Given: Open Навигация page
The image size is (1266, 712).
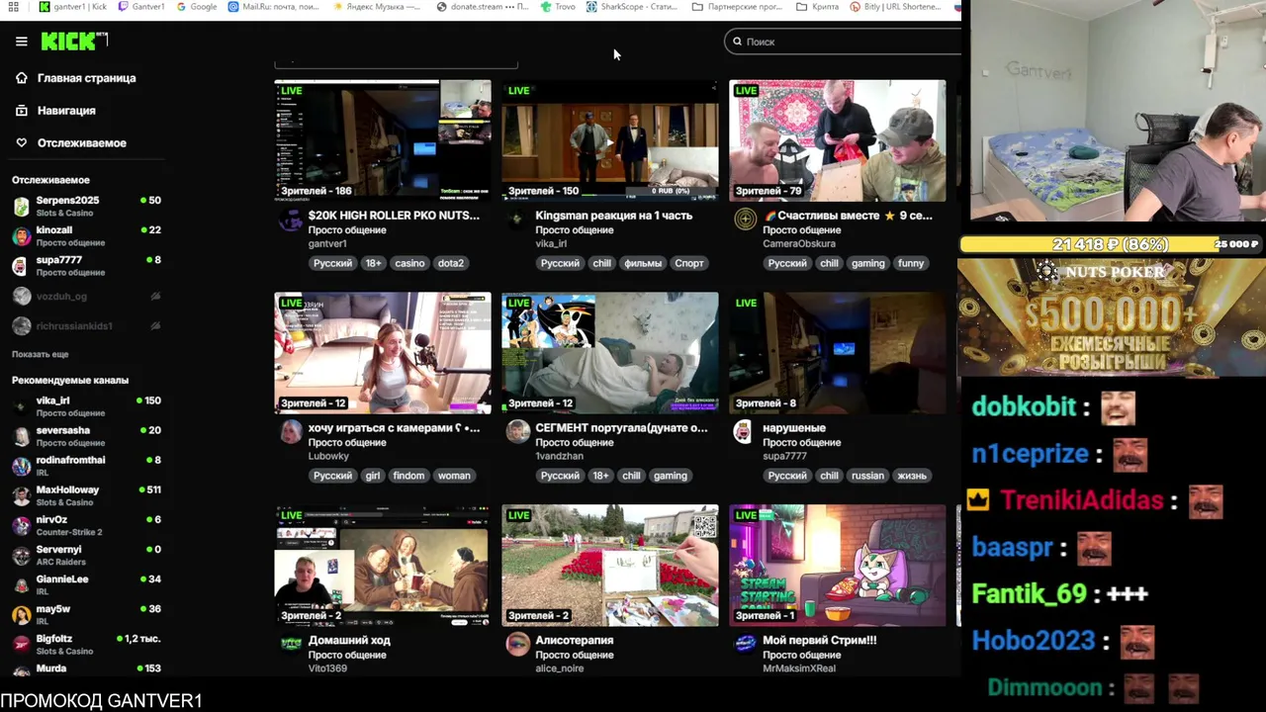Looking at the screenshot, I should click(x=66, y=111).
